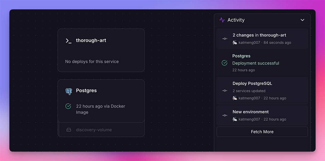Select "22 hours ago" under Deployment successful
Viewport: 325px width, 161px height.
coord(244,70)
